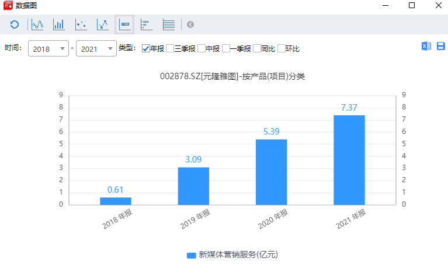Switch to line chart view
This screenshot has height=269, width=448.
point(37,24)
